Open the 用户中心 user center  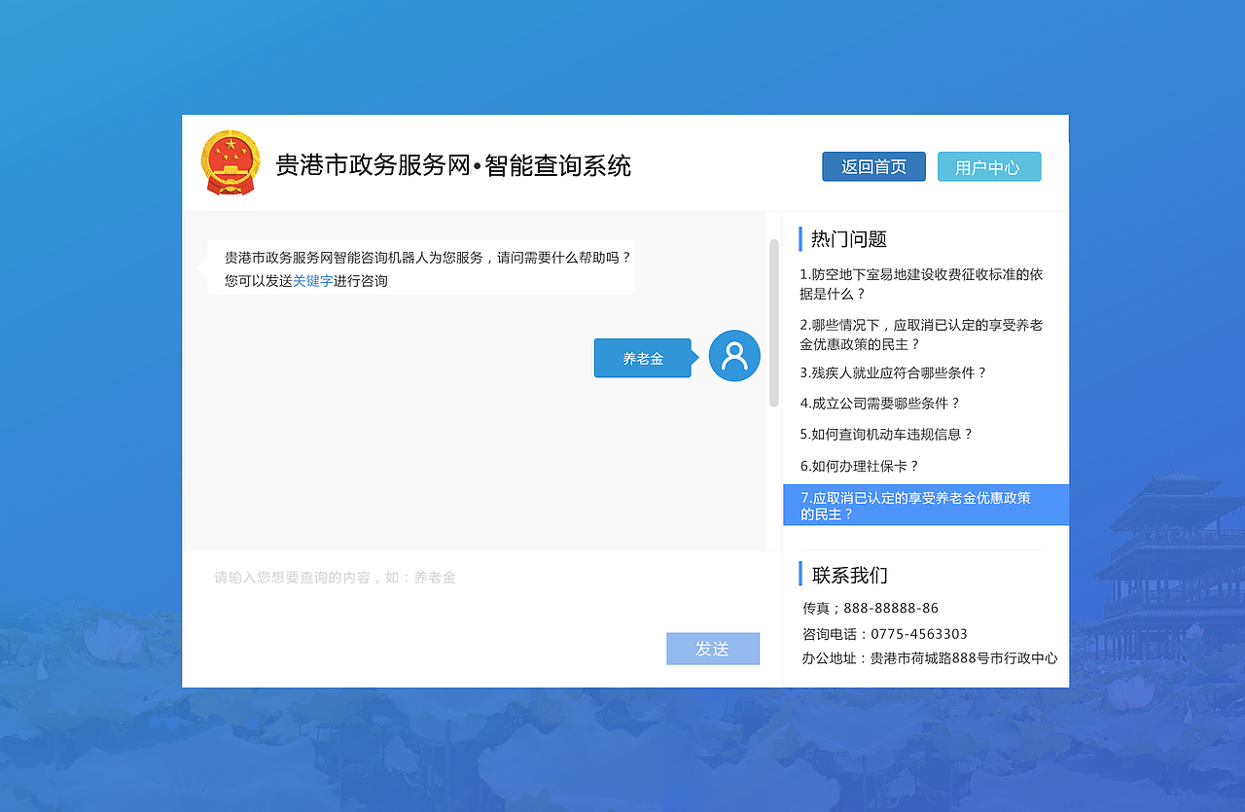pyautogui.click(x=988, y=166)
